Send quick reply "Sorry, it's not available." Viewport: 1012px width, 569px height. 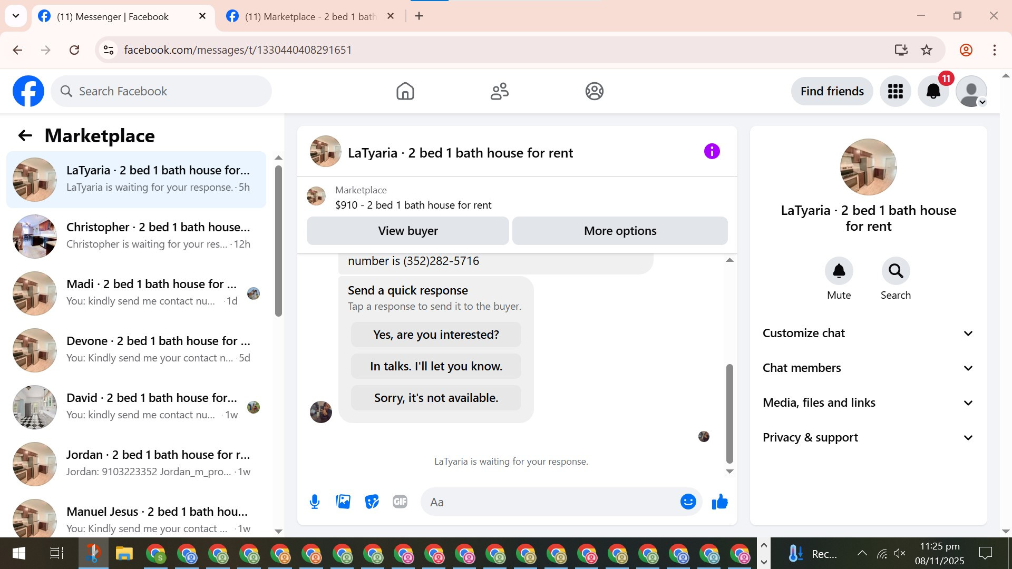(x=436, y=398)
